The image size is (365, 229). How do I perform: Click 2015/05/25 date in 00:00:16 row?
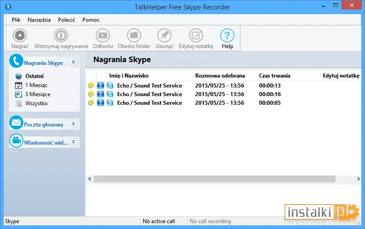pyautogui.click(x=220, y=94)
